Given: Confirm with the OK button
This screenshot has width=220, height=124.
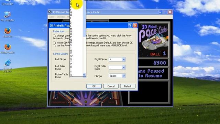Looking at the screenshot, I should coord(94,86).
